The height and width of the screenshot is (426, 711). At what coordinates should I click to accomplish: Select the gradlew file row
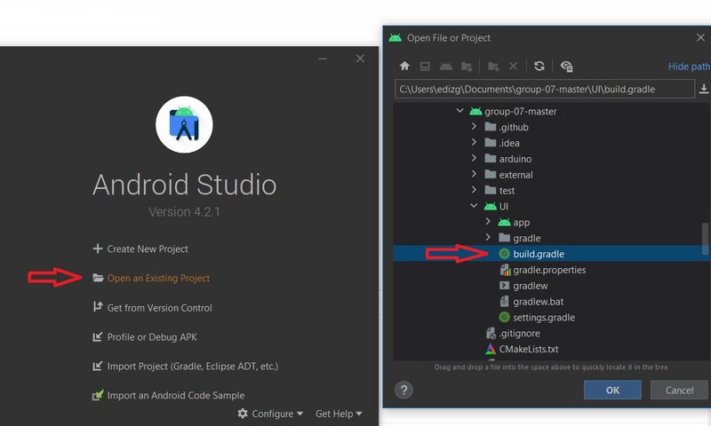tap(551, 285)
